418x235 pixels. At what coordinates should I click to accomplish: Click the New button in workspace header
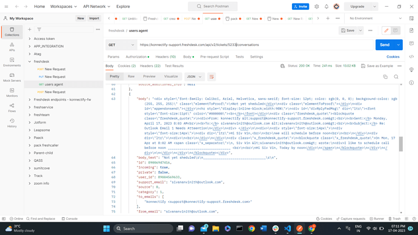point(81,18)
